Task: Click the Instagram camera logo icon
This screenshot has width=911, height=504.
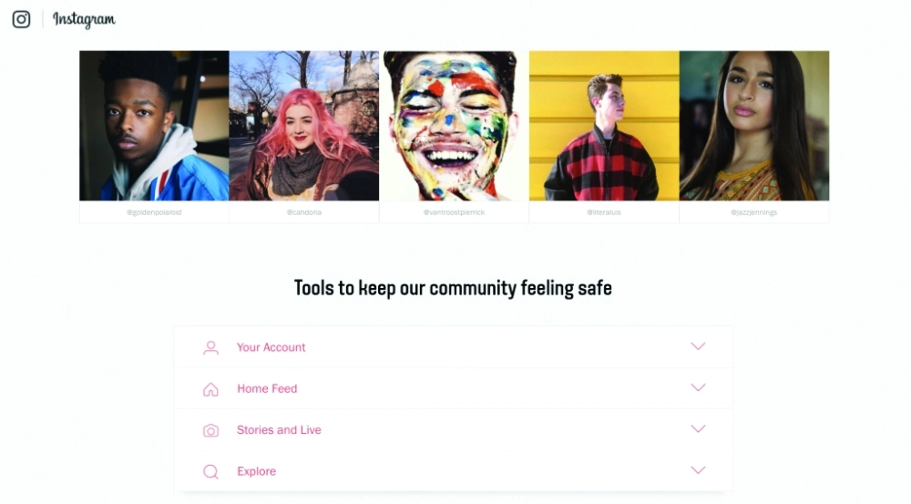Action: click(22, 19)
